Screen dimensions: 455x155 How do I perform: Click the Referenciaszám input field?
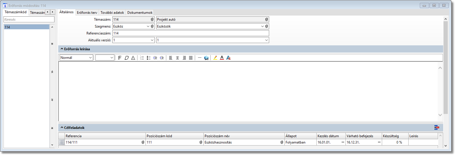(x=190, y=33)
